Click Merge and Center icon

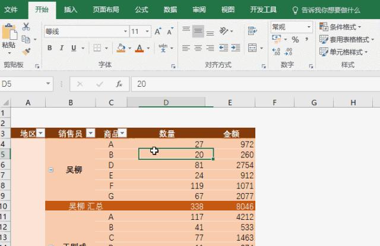point(252,48)
